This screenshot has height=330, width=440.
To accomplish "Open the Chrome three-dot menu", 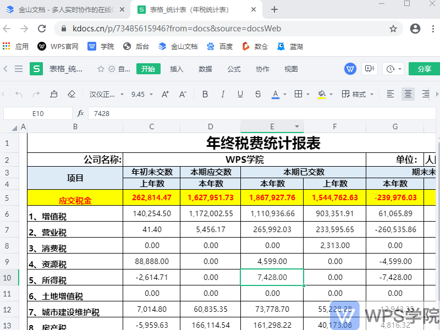I will pyautogui.click(x=433, y=29).
